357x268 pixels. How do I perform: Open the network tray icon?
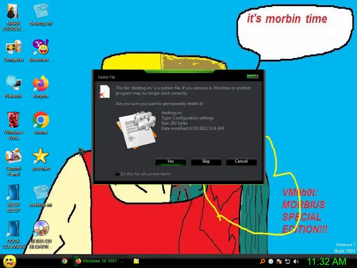288,262
